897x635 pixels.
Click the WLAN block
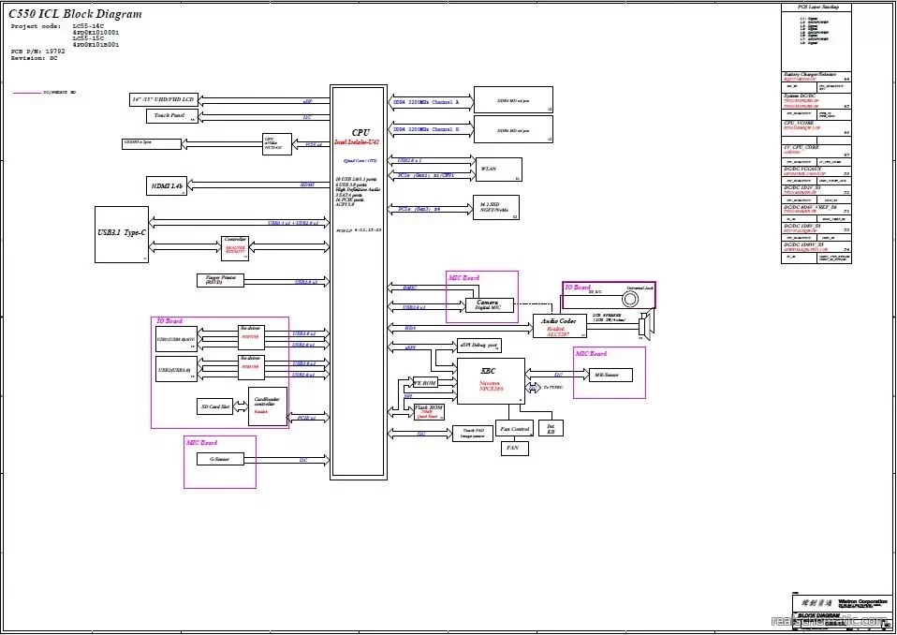(499, 170)
